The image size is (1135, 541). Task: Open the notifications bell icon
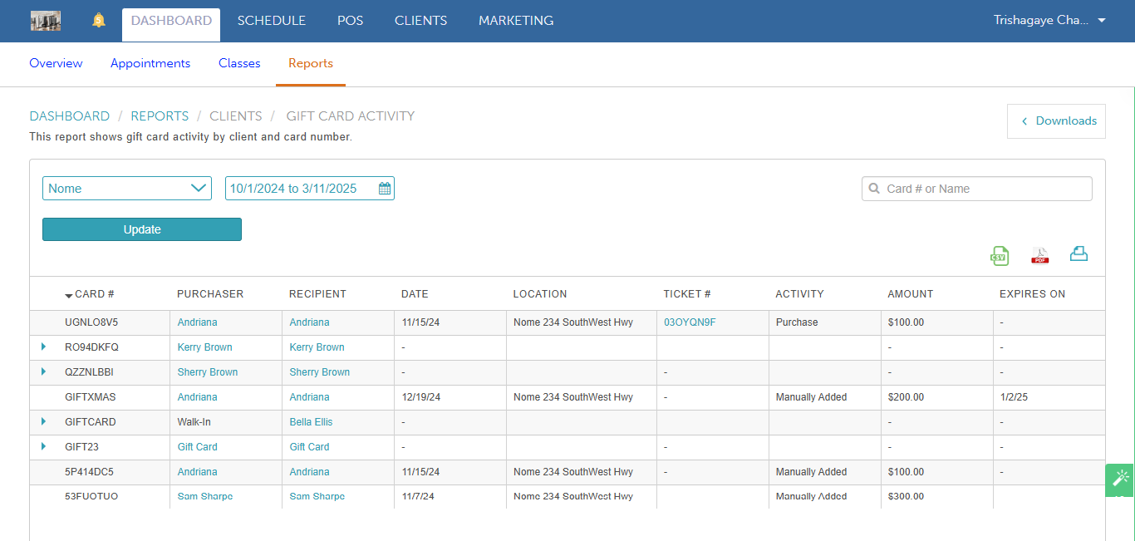point(99,21)
